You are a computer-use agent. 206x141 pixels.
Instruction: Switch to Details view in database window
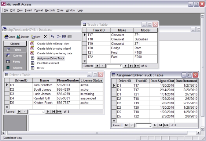[70, 36]
